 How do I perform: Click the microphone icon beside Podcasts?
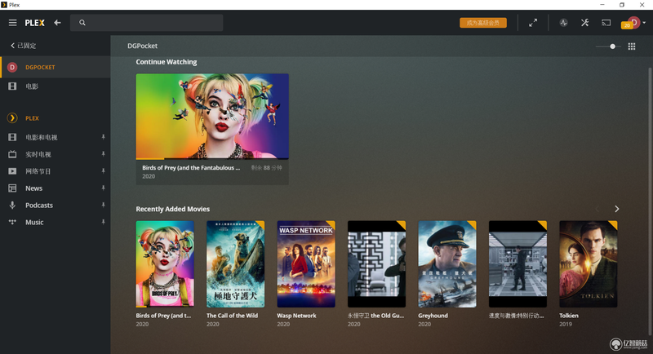(12, 205)
